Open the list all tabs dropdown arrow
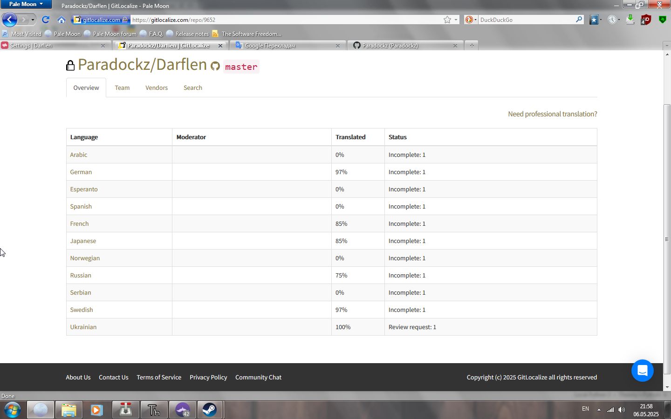Viewport: 671px width, 419px height. tap(667, 45)
